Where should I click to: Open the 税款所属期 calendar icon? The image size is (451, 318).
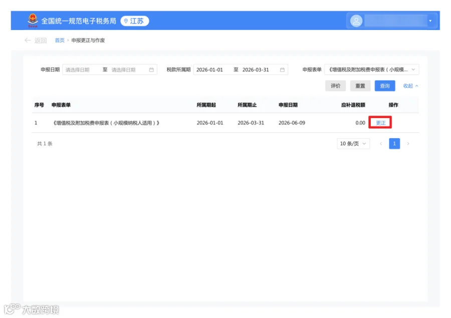283,70
